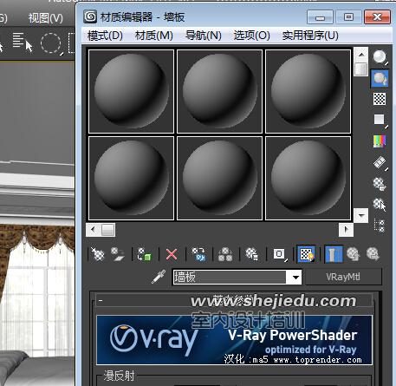The height and width of the screenshot is (386, 396).
Task: Select the bottom left sample sphere
Action: (131, 179)
